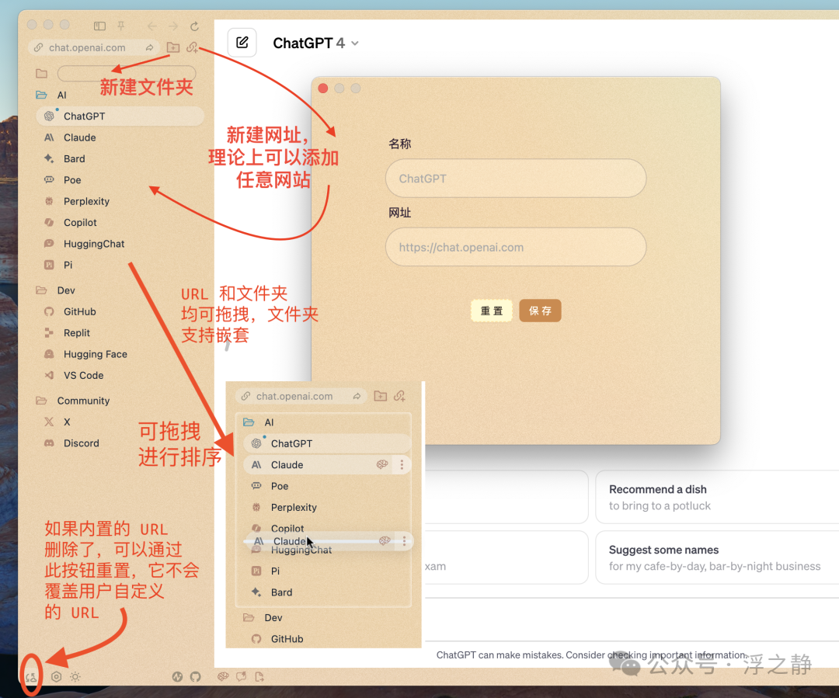This screenshot has height=698, width=839.
Task: Click the pulse activity icon in the bottom bar
Action: [x=177, y=676]
